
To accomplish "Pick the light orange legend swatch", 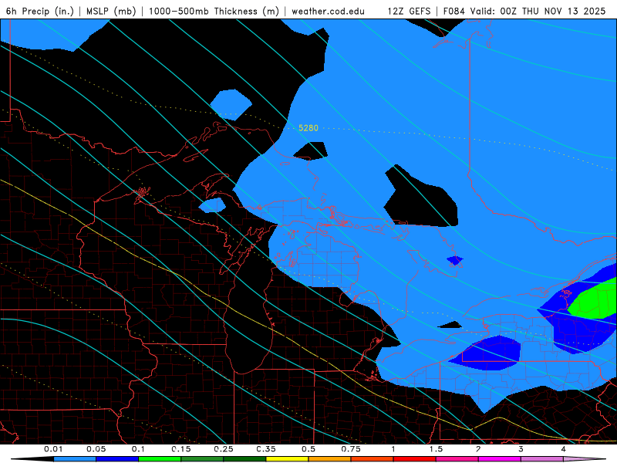I will tap(330, 459).
